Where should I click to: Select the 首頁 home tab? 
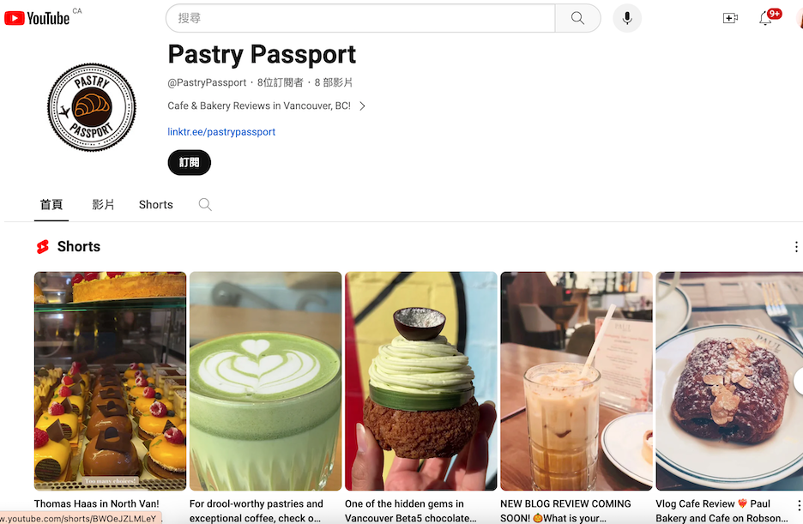click(51, 205)
